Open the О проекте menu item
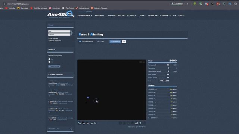This screenshot has width=239, height=134. click(x=165, y=16)
